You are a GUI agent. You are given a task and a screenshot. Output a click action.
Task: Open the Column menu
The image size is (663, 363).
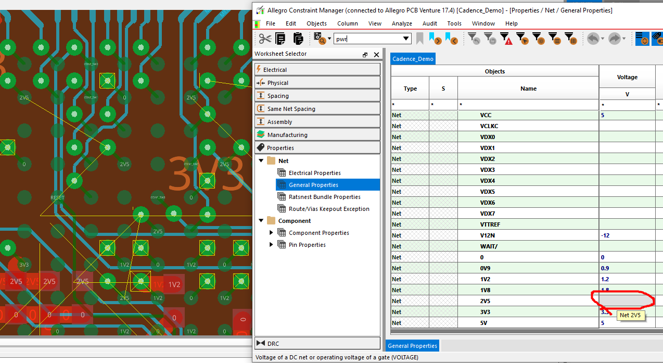pyautogui.click(x=347, y=23)
